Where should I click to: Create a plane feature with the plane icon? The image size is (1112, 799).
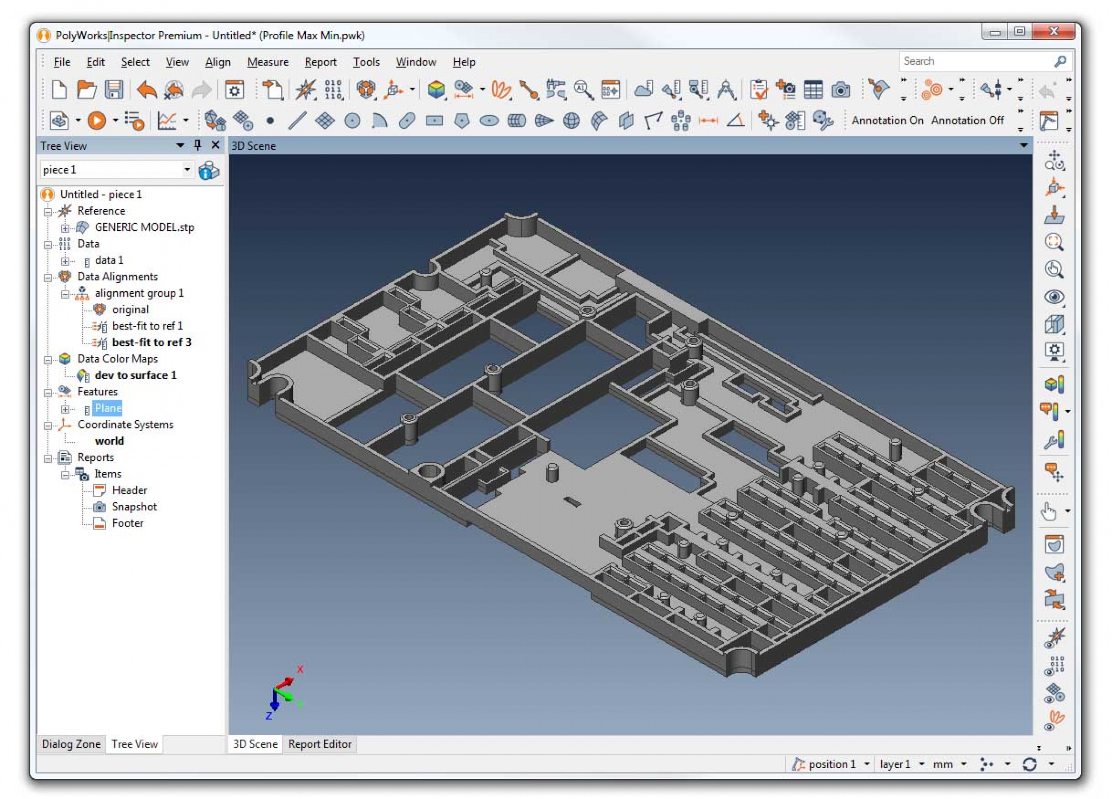[x=325, y=120]
